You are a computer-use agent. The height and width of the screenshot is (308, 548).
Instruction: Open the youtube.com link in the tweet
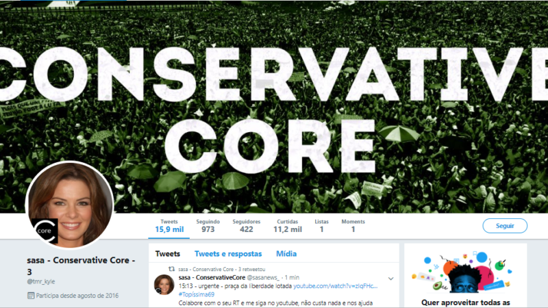(336, 286)
